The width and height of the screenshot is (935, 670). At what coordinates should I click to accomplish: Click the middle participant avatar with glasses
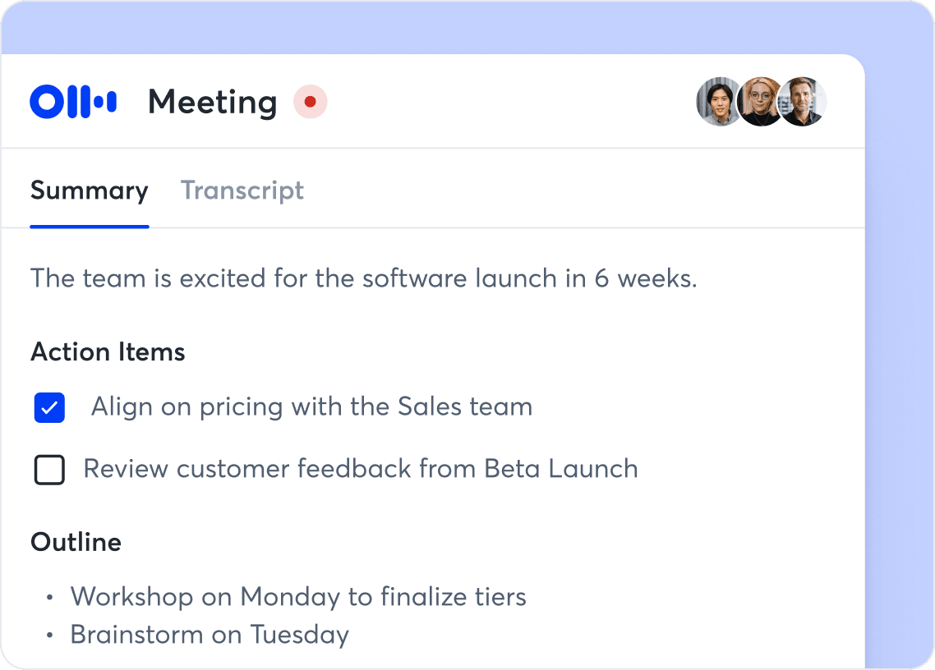[762, 101]
